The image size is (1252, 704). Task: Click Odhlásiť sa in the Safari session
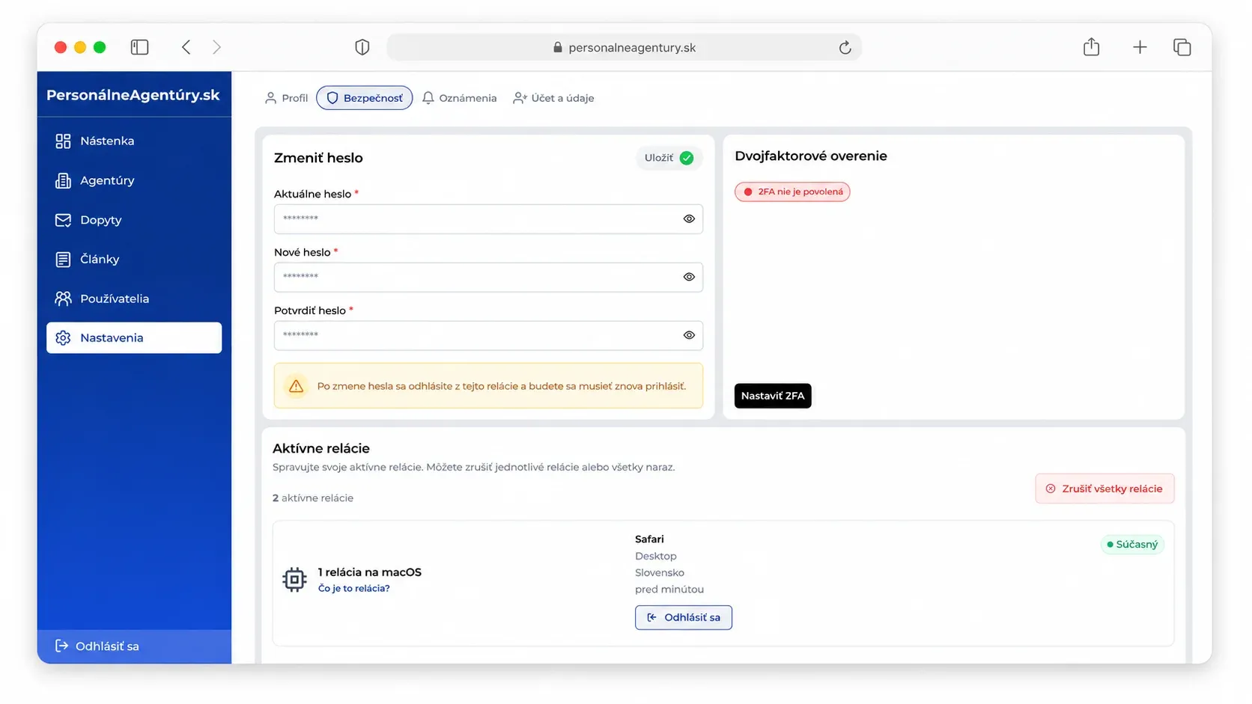point(684,617)
